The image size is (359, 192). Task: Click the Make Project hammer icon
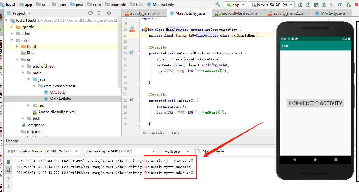pos(218,5)
